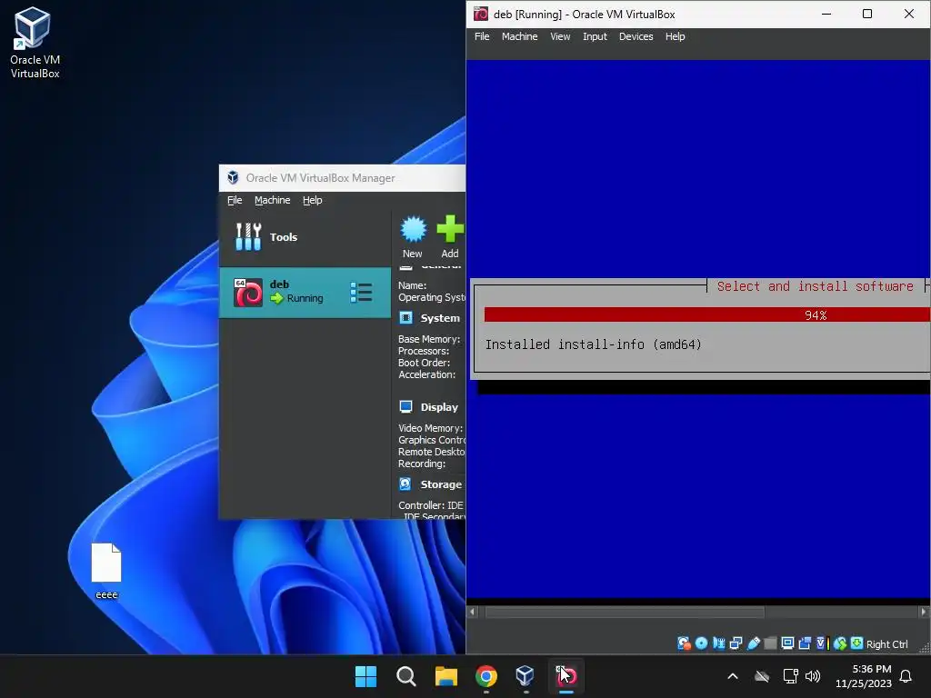Click the hard disk activity status icon
The image size is (931, 698).
pyautogui.click(x=684, y=643)
